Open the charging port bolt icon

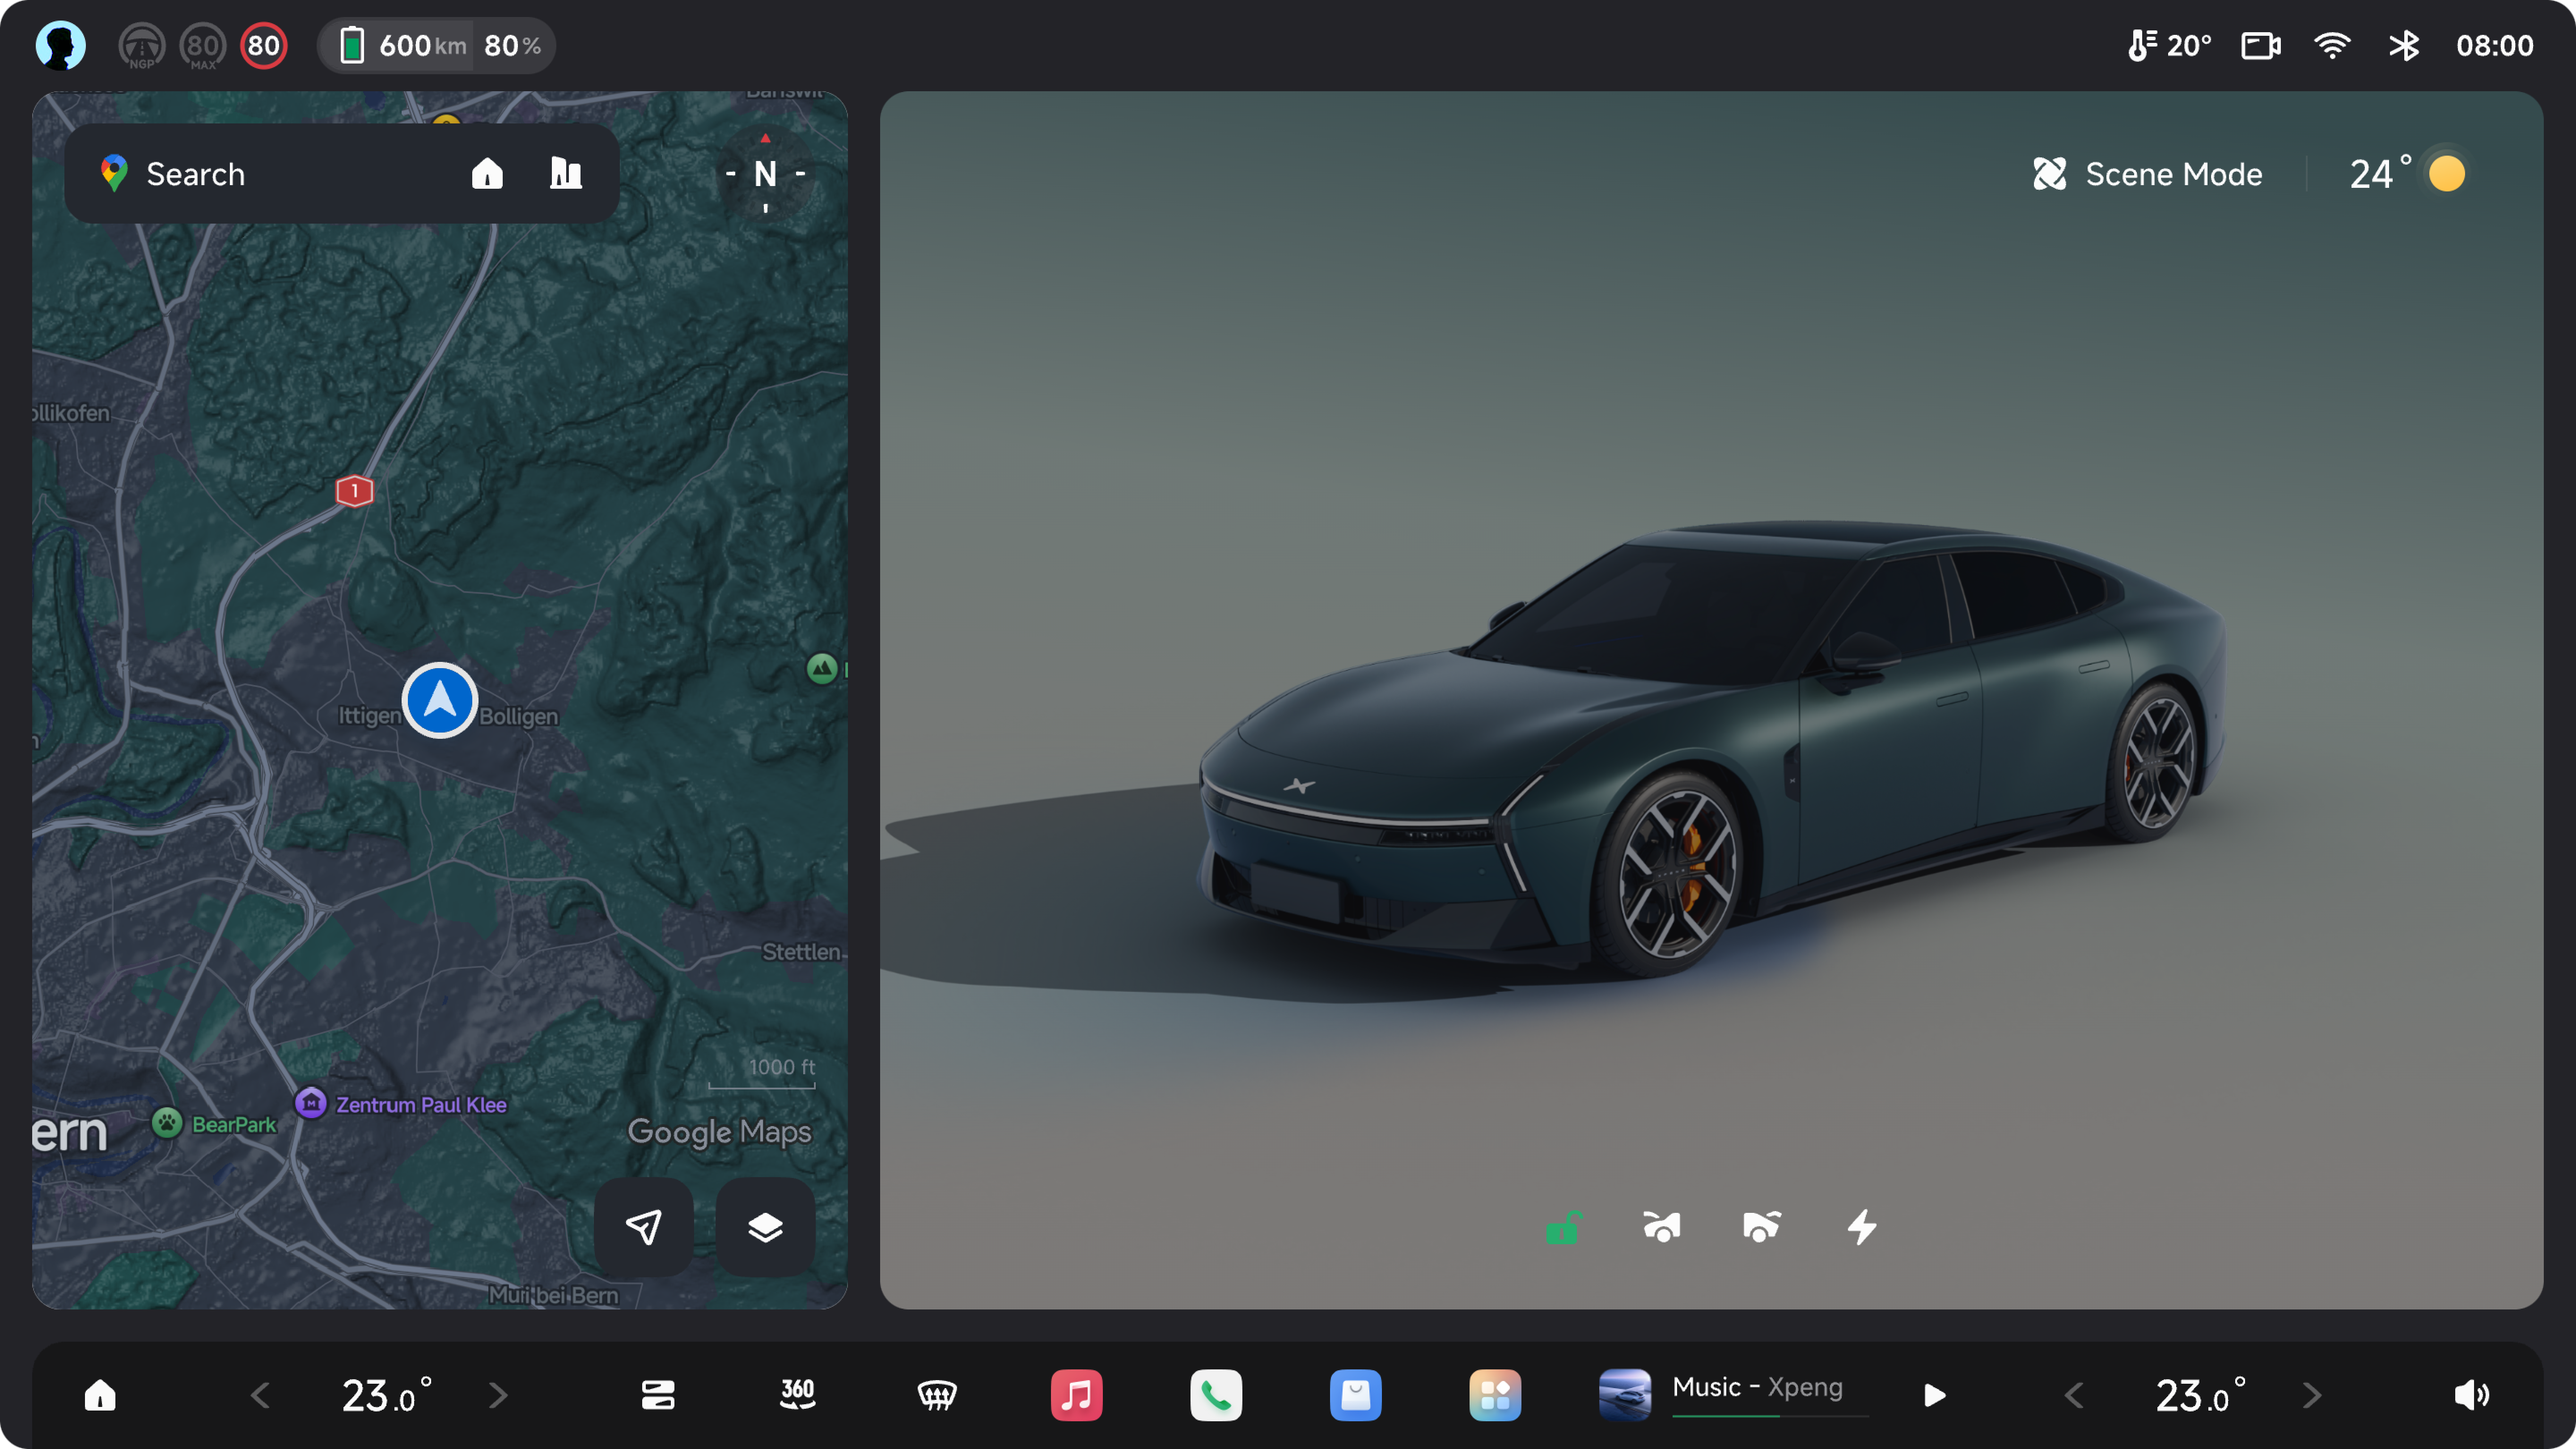pyautogui.click(x=1862, y=1227)
